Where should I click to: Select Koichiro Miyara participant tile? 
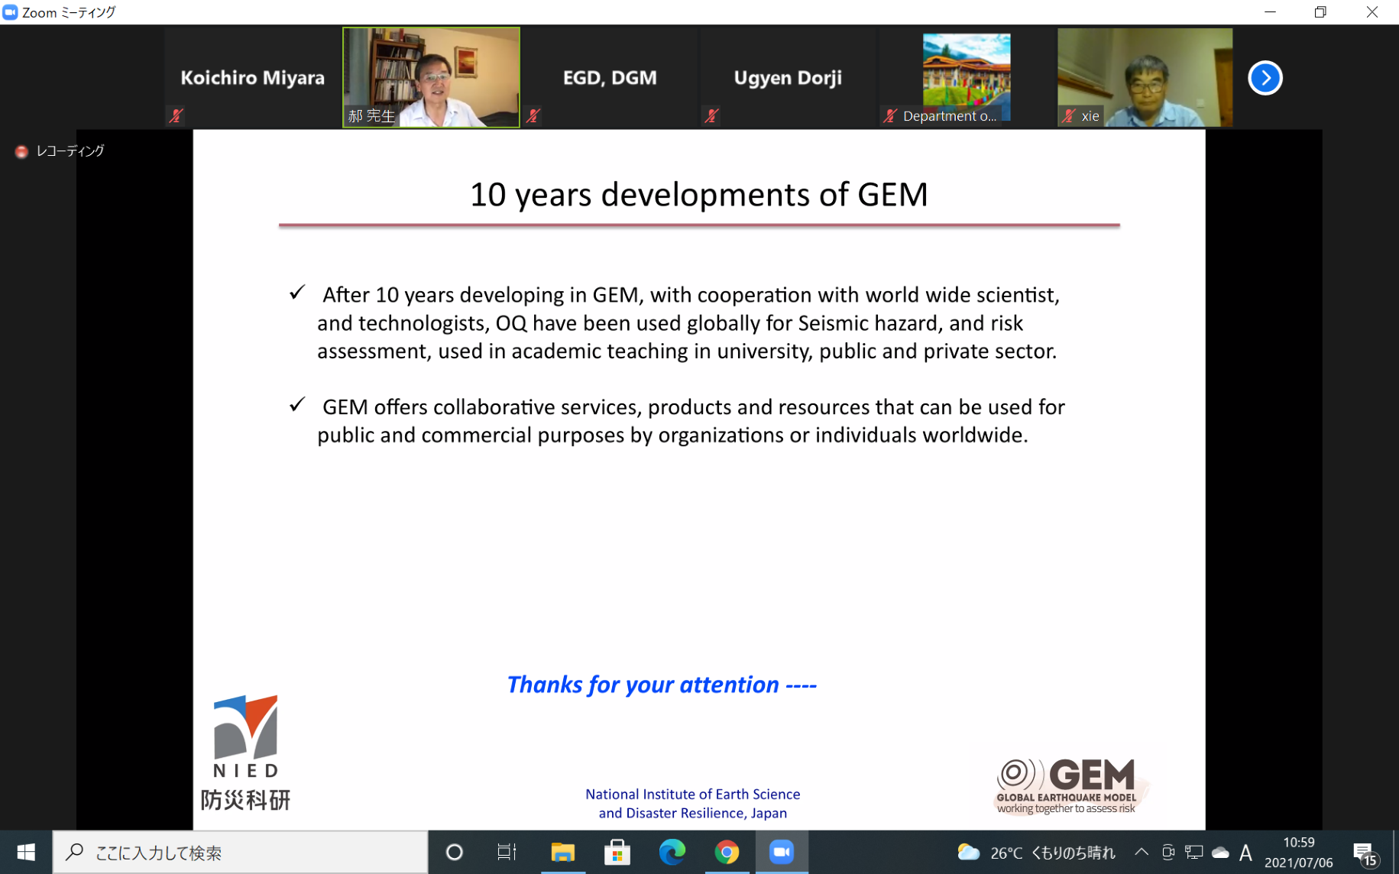253,77
